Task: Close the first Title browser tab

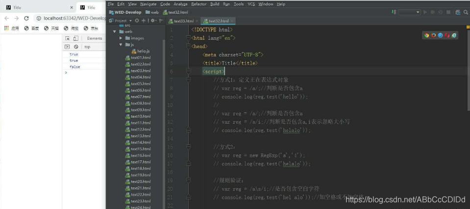Action: [x=72, y=7]
